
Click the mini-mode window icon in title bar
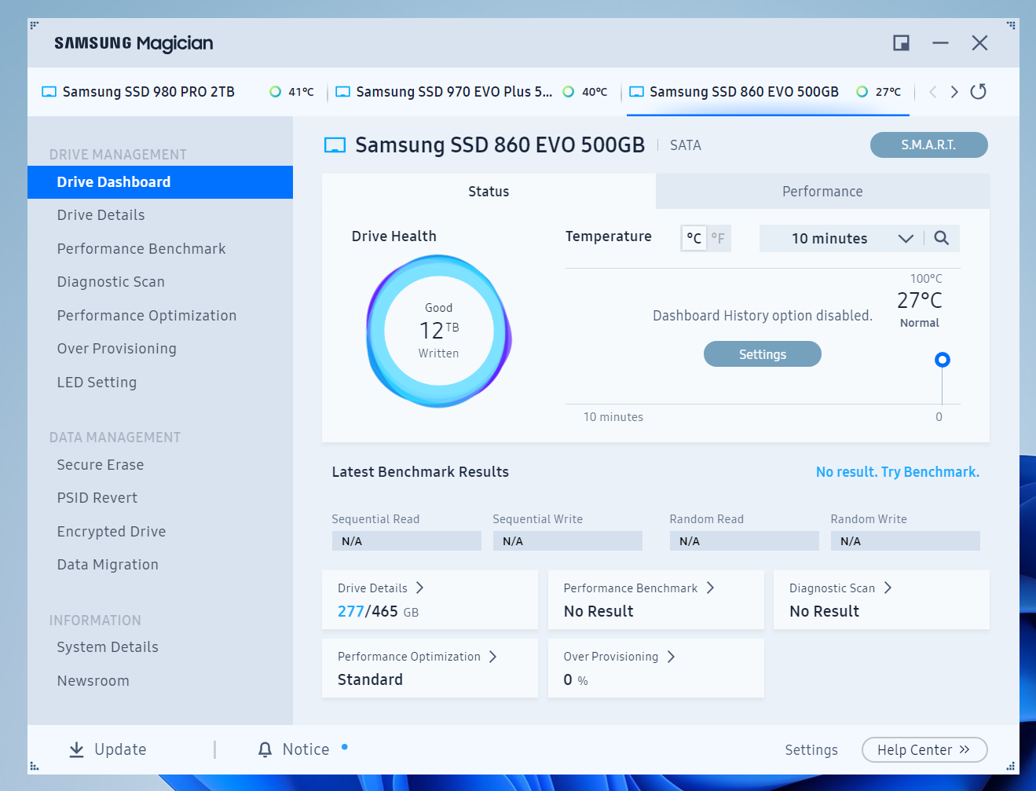coord(901,43)
